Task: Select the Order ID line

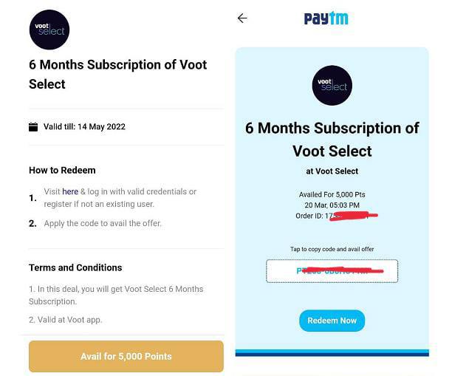Action: tap(337, 216)
